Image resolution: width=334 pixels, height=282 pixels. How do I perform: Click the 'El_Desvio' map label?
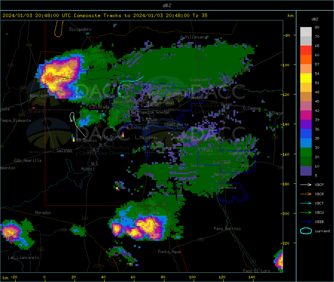pyautogui.click(x=86, y=140)
